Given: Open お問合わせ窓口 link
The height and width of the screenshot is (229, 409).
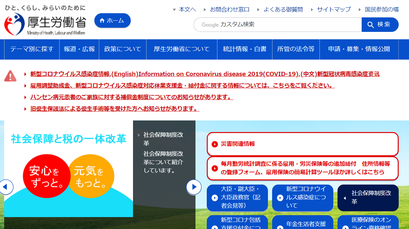Looking at the screenshot, I should click(x=230, y=9).
